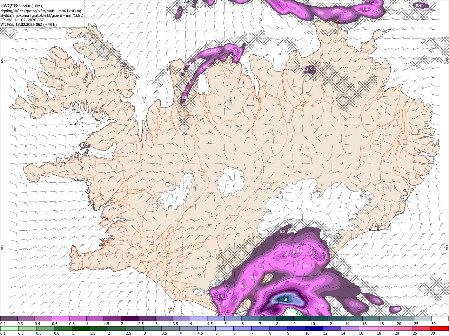Select lavender swatch between 14 and 16, rain scale
Image resolution: width=449 pixels, height=336 pixels.
350,329
